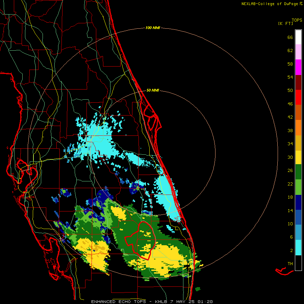The image size is (304, 304).
Task: Click the light pink 62K ft legend swatch
Action: point(298,52)
